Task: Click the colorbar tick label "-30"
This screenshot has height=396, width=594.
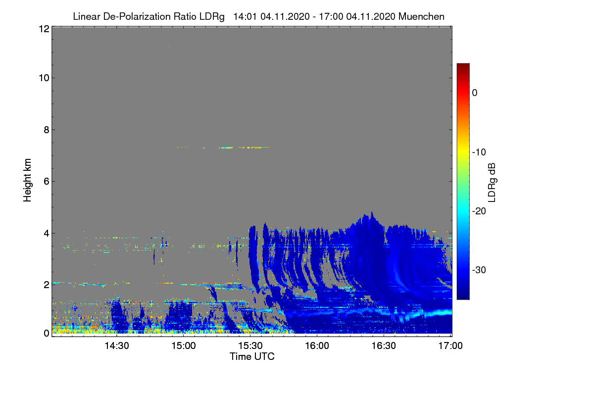Action: click(x=479, y=270)
